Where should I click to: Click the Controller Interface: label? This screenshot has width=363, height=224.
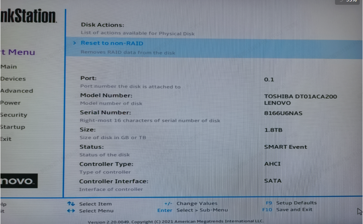tap(114, 181)
